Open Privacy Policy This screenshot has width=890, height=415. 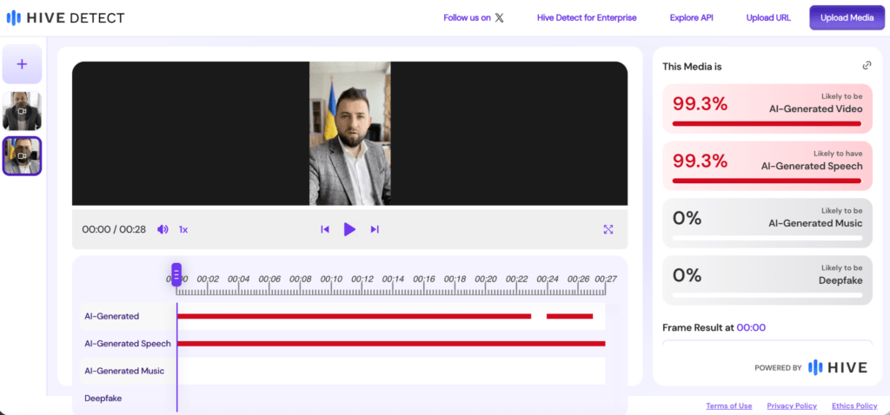[x=792, y=406]
